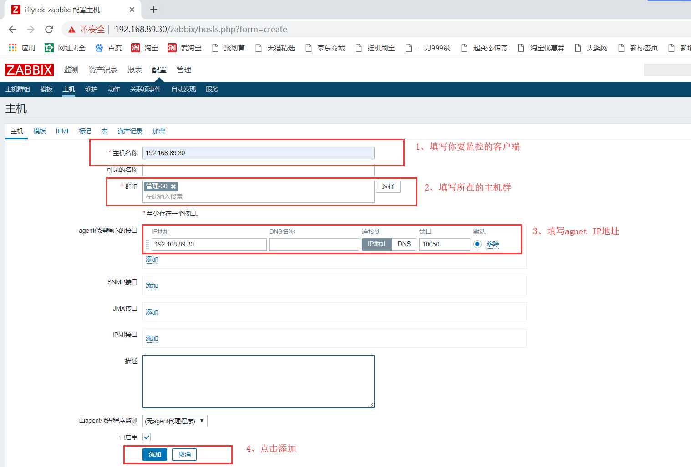This screenshot has width=691, height=467.
Task: Open the 网址大全 bookmark
Action: tap(65, 48)
